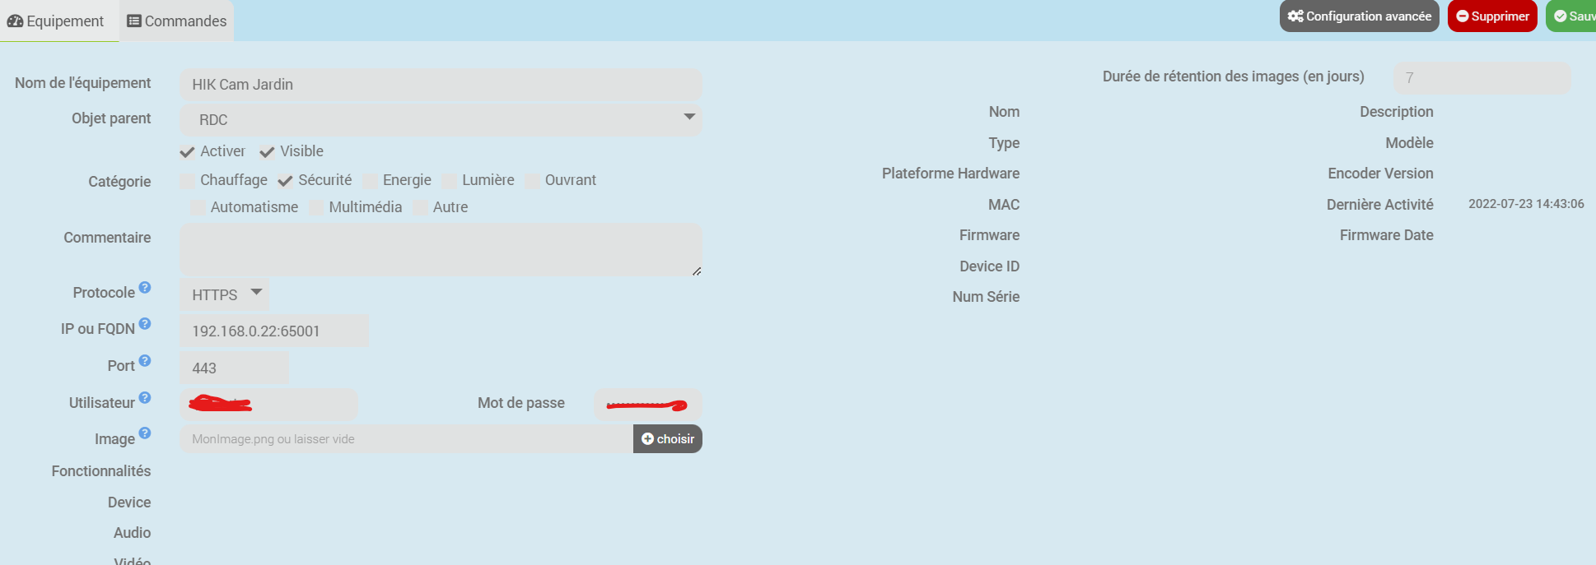Switch to the Commandes tab

tap(177, 21)
